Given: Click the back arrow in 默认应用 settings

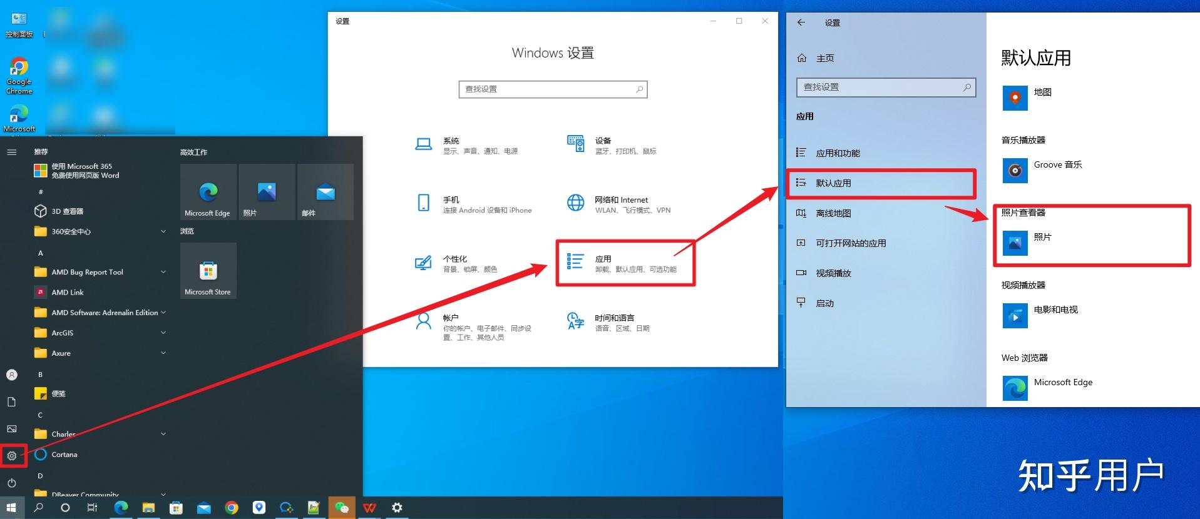Looking at the screenshot, I should [x=801, y=23].
